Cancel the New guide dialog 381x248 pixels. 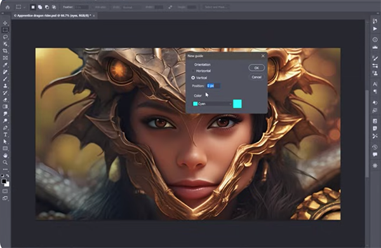click(257, 77)
